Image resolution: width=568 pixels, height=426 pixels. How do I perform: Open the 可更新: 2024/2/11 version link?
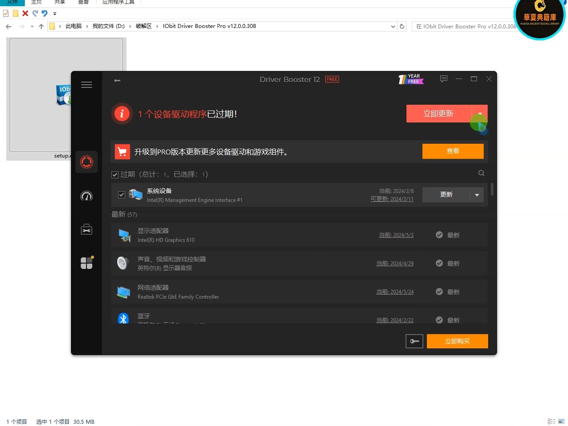point(392,199)
